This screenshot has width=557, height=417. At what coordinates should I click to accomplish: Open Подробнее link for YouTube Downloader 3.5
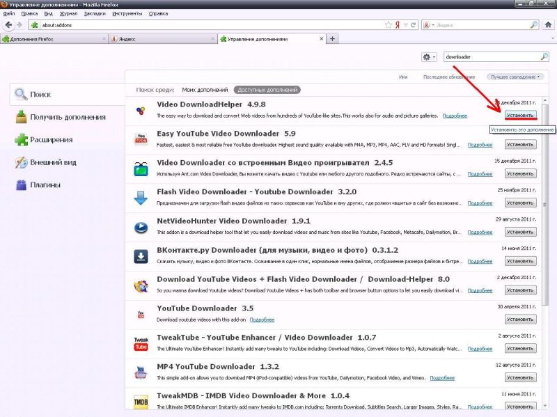click(x=262, y=320)
